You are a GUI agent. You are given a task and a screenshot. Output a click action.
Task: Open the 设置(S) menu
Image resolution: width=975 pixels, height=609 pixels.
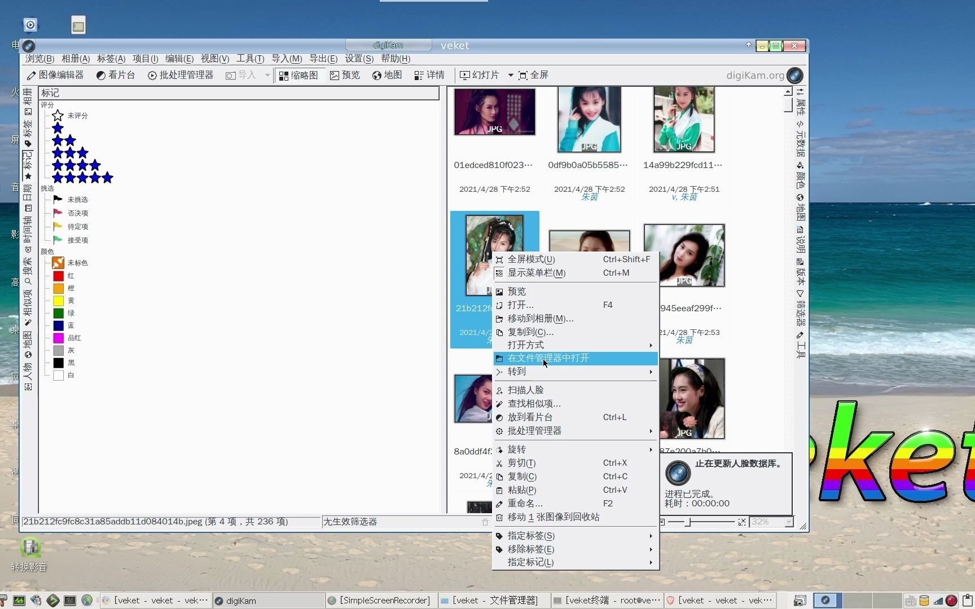click(x=359, y=59)
